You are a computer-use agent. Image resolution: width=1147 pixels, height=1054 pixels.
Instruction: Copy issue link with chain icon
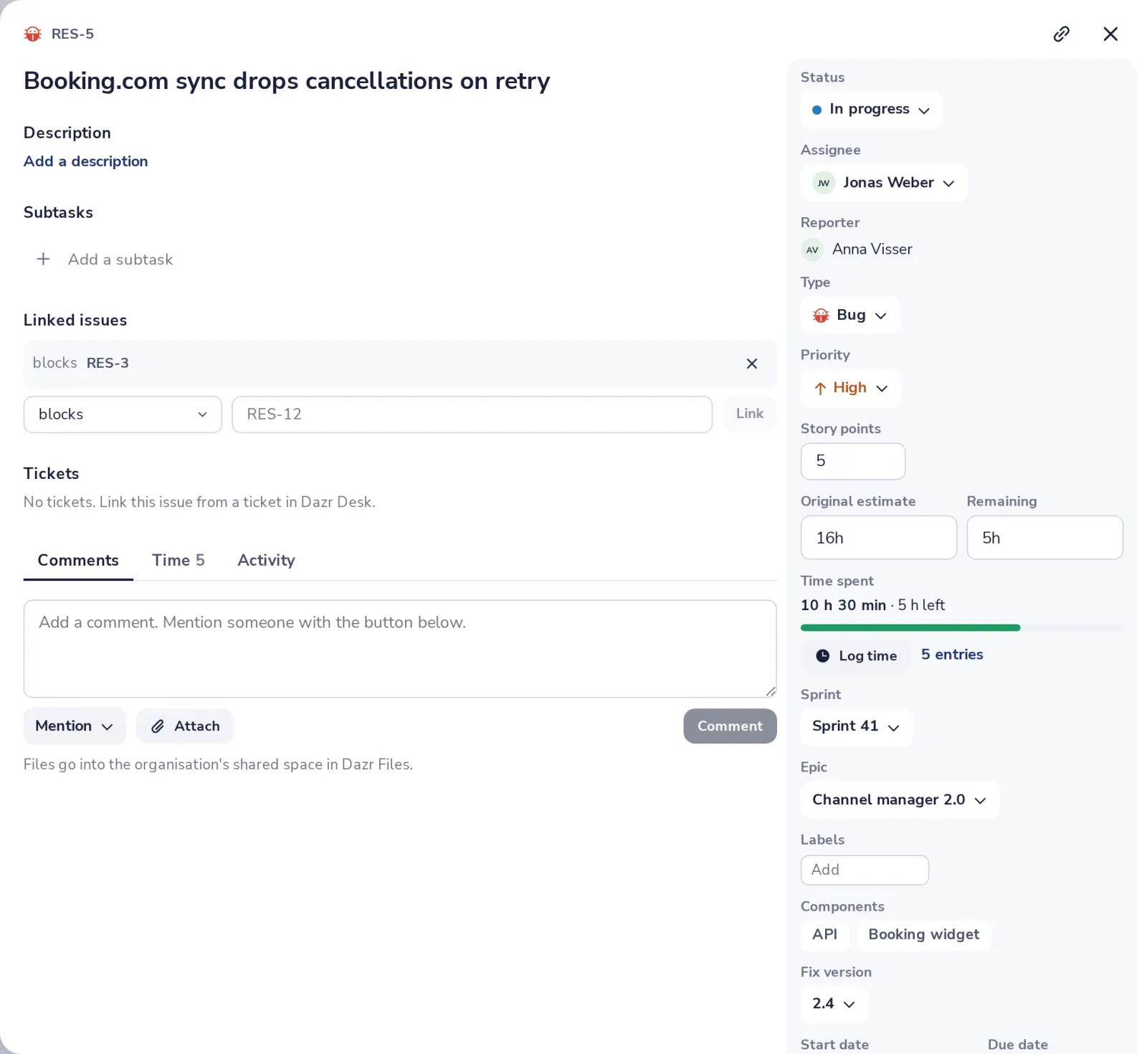click(1061, 34)
